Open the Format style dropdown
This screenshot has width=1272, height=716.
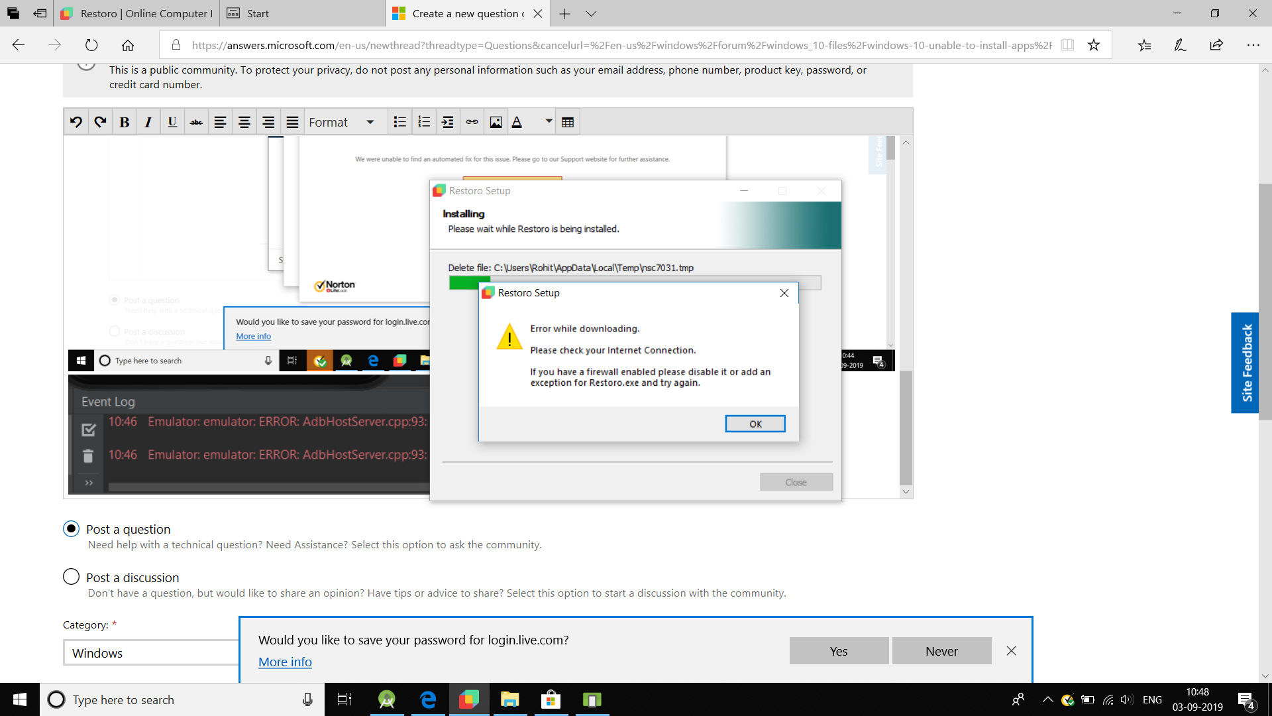[x=343, y=122]
